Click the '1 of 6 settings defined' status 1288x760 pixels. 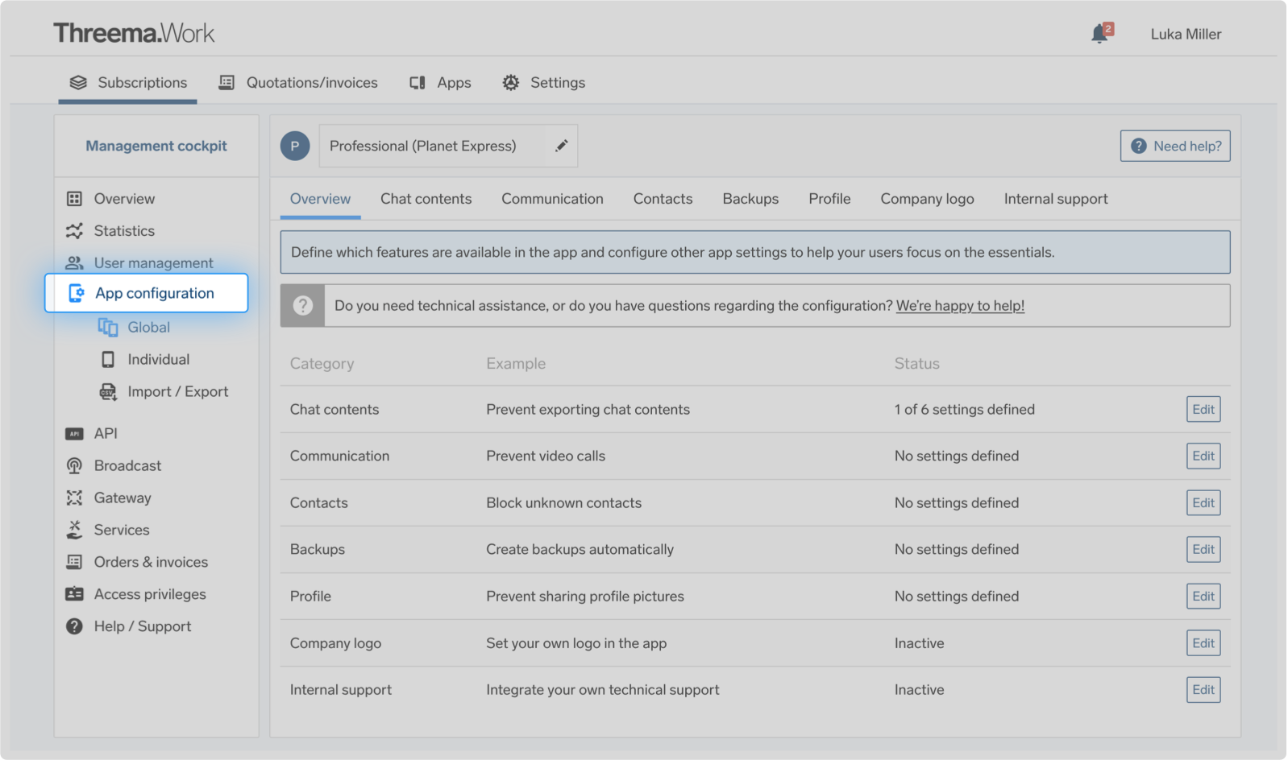point(964,409)
